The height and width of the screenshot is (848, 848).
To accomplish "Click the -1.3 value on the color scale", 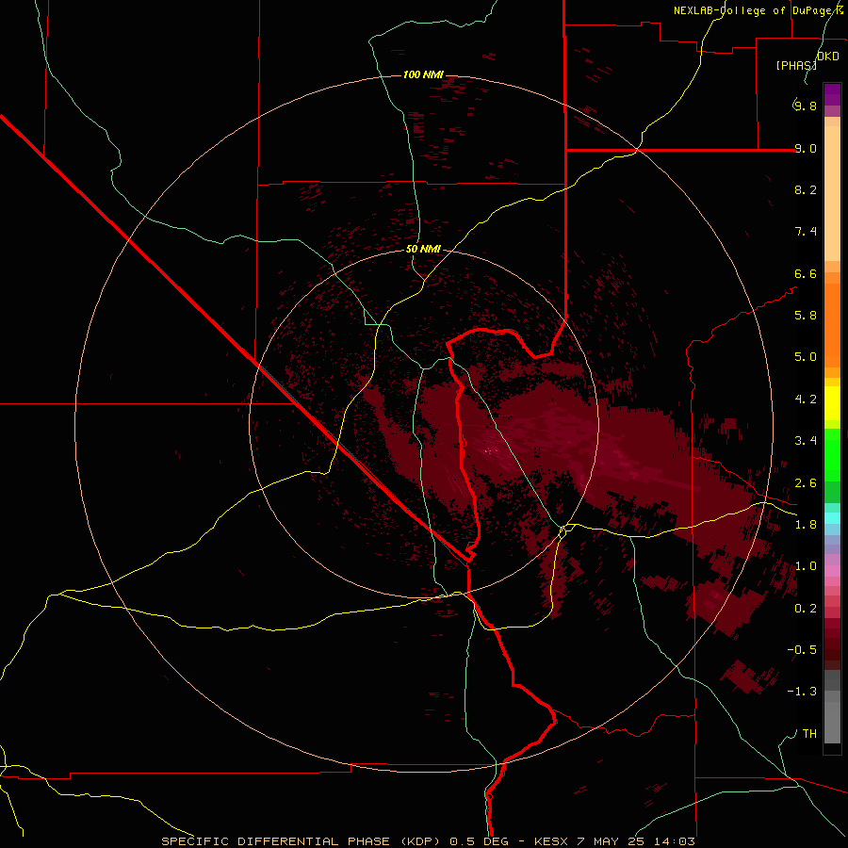I will [x=802, y=692].
